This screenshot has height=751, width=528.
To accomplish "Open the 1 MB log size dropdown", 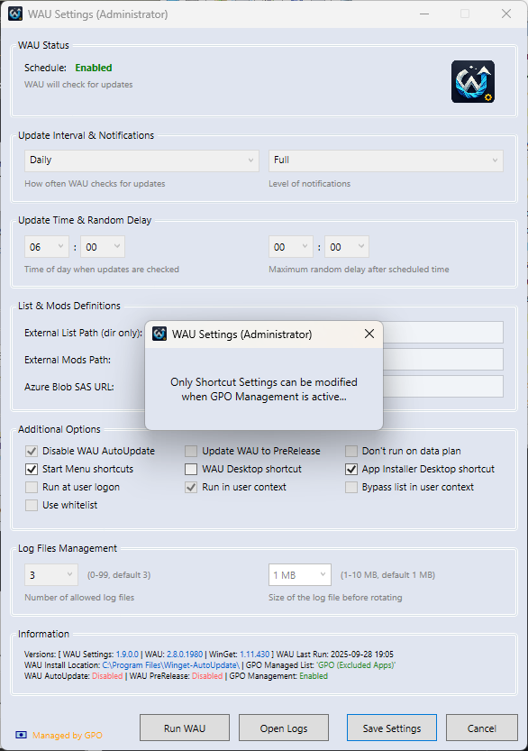I will tap(300, 575).
